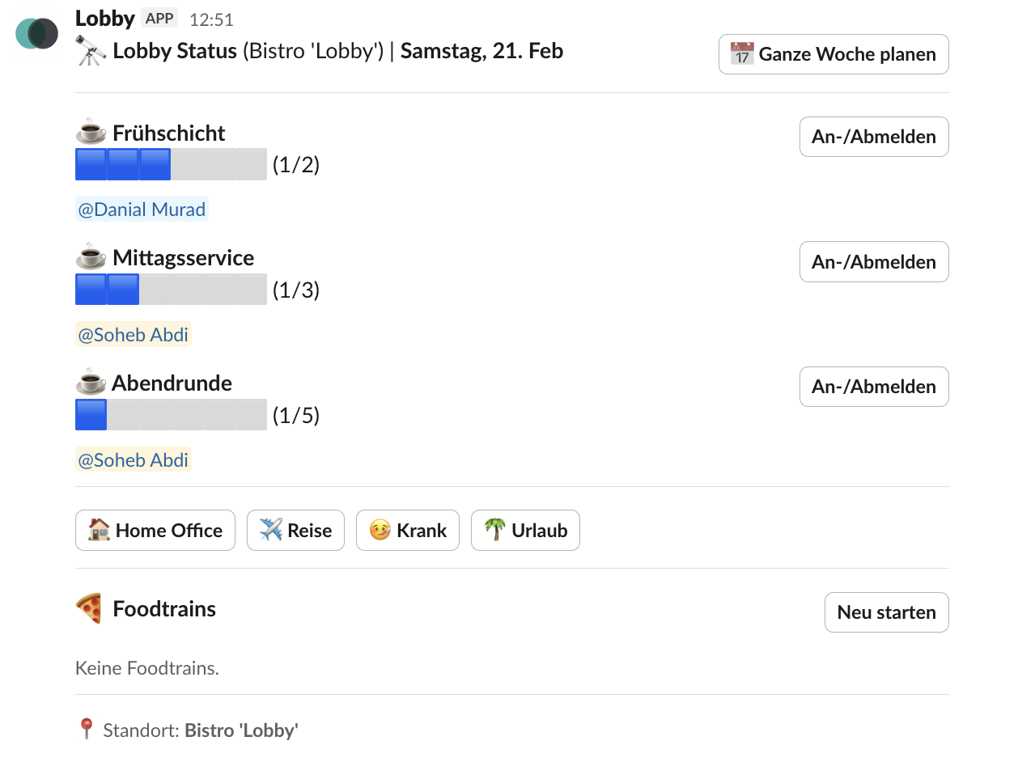Click the Frühschicht occupancy progress bar

(x=171, y=164)
